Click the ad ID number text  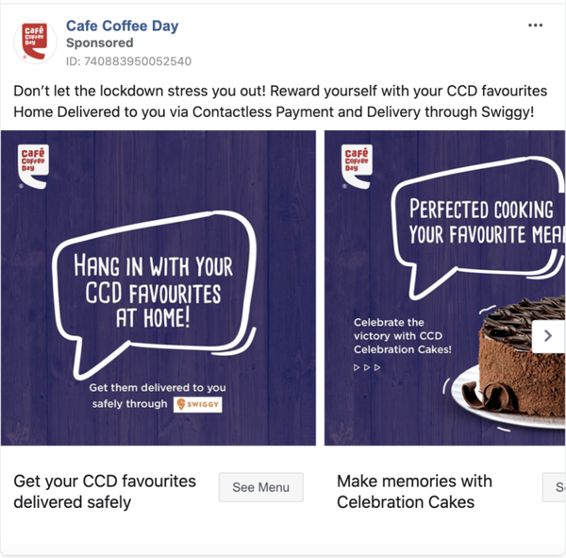128,61
